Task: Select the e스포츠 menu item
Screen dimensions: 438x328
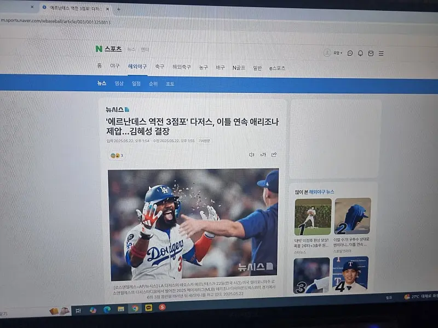Action: click(277, 68)
